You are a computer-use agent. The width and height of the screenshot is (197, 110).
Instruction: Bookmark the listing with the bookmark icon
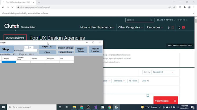148,96
